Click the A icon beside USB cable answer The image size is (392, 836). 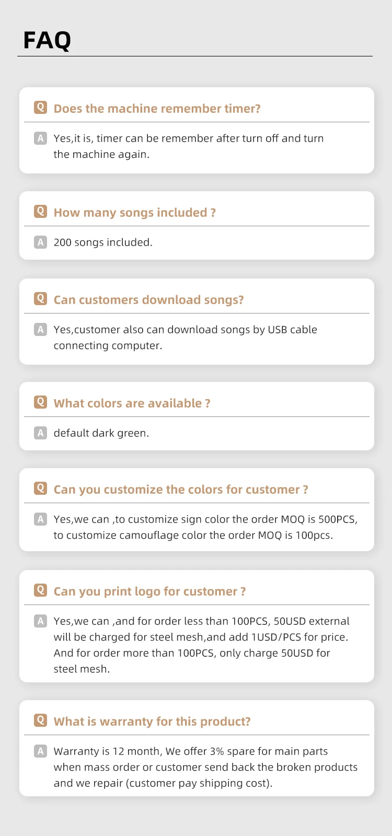coord(40,329)
